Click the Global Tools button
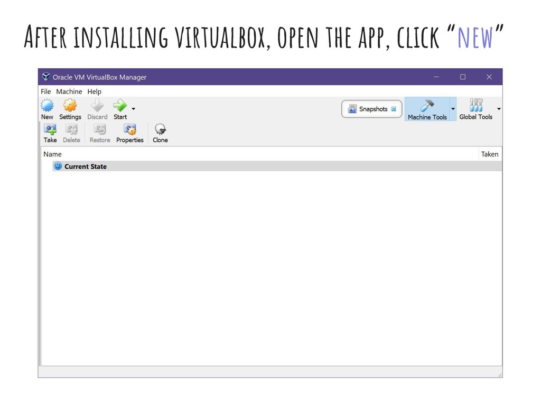The width and height of the screenshot is (541, 406). [x=476, y=109]
